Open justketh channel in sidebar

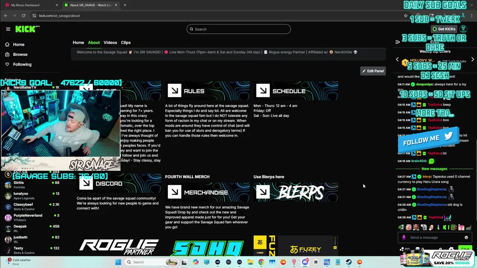click(x=32, y=239)
